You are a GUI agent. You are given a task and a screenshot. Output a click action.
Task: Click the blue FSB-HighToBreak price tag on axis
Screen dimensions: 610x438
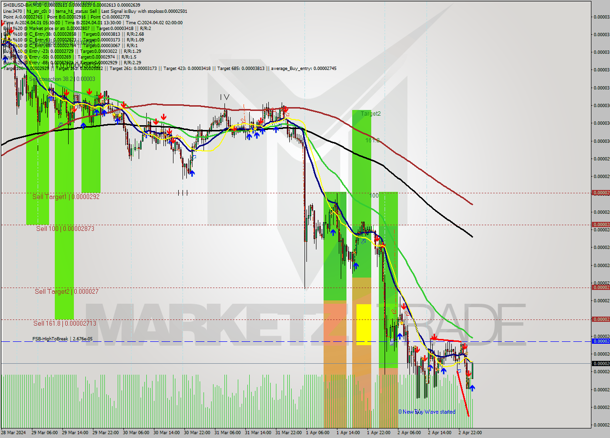(600, 341)
